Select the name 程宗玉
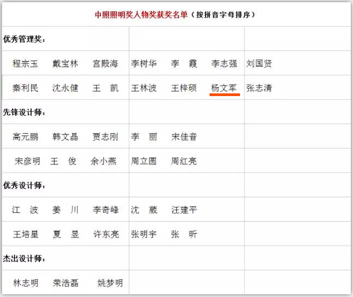The width and height of the screenshot is (353, 297). click(26, 63)
